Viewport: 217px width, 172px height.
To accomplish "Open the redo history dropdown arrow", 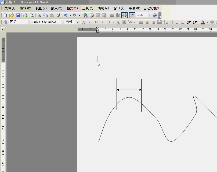I will tap(79, 15).
